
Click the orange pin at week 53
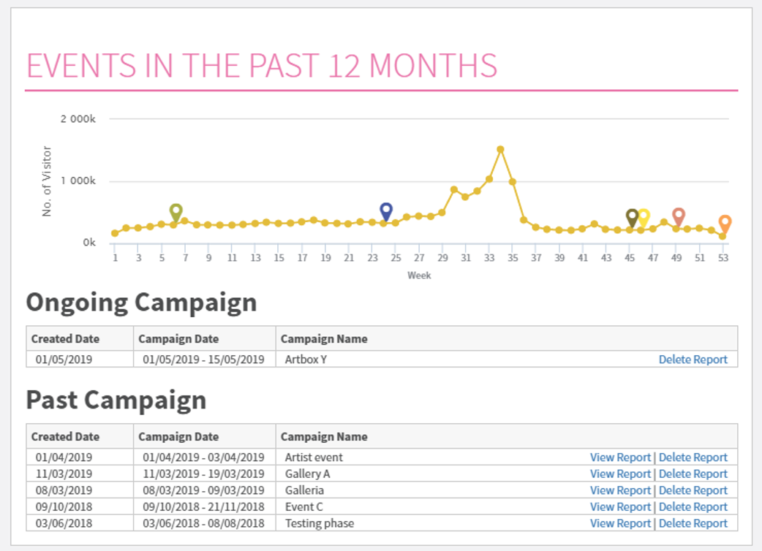point(725,223)
